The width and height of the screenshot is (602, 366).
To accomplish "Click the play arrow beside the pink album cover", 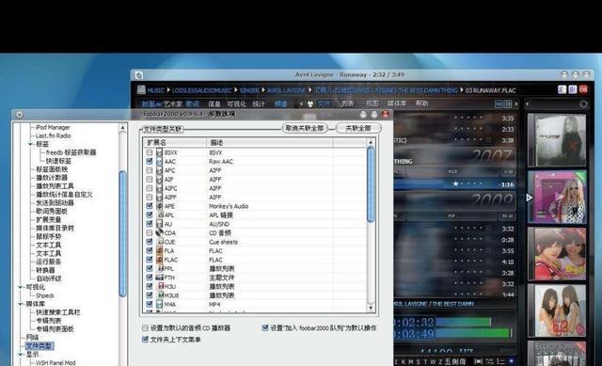I will (x=529, y=198).
